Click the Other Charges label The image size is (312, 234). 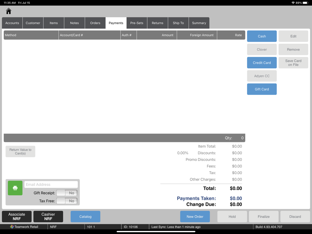pyautogui.click(x=203, y=179)
